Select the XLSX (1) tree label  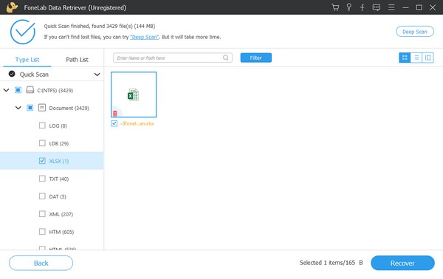pyautogui.click(x=59, y=161)
